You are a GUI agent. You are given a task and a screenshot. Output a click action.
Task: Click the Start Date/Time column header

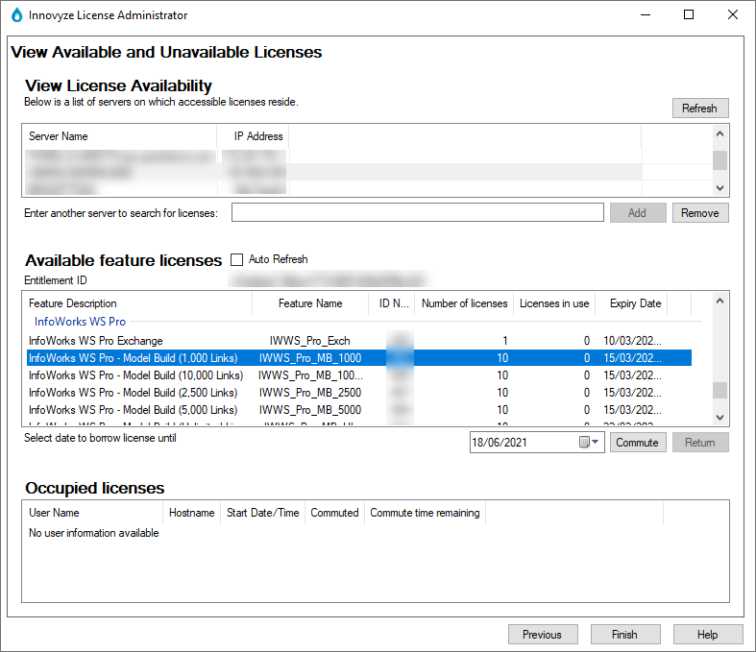263,513
